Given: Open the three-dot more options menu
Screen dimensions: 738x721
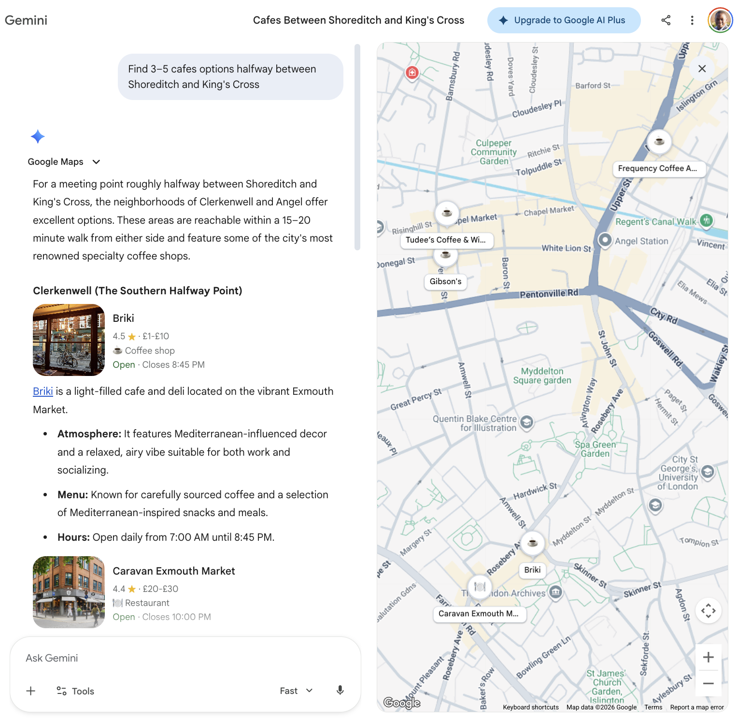Looking at the screenshot, I should (692, 20).
